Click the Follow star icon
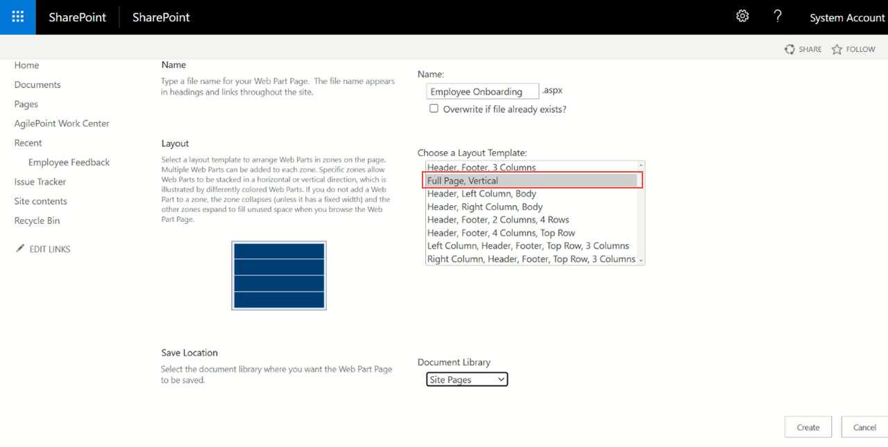Screen dimensions: 888x447 coord(837,49)
